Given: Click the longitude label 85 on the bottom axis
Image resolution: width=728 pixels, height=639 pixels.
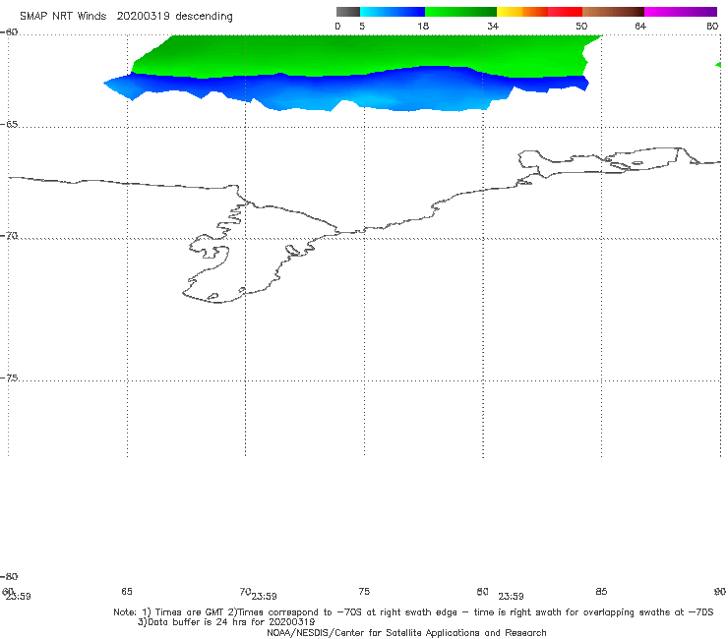Looking at the screenshot, I should click(x=601, y=591).
